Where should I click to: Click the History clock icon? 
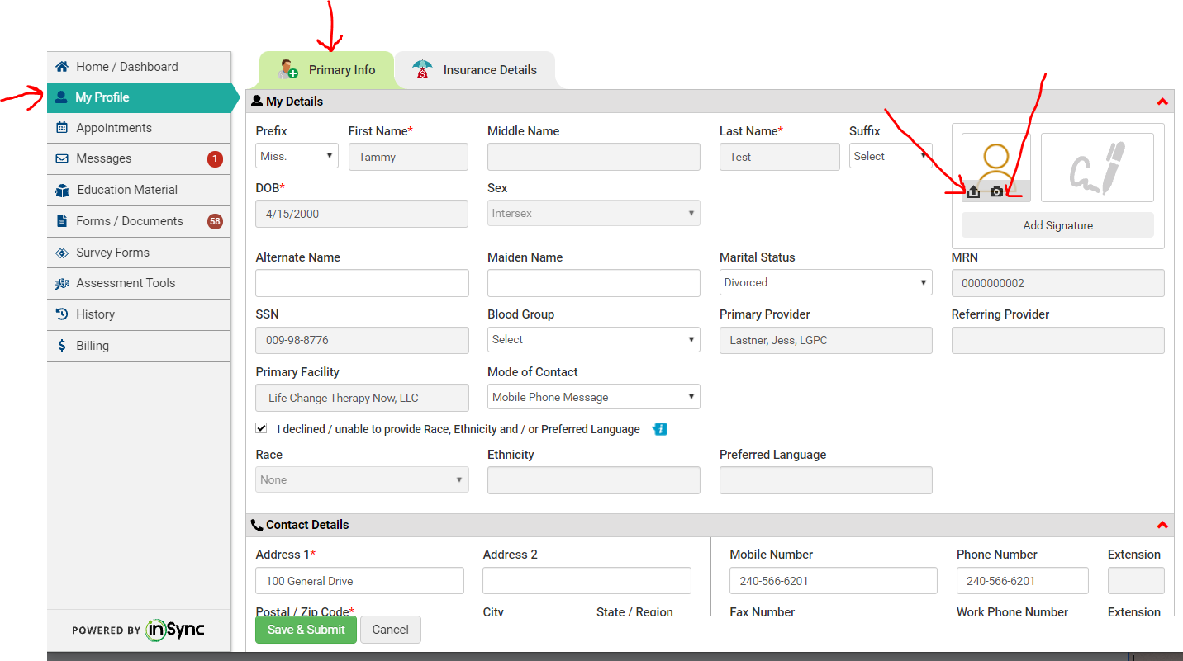point(62,314)
